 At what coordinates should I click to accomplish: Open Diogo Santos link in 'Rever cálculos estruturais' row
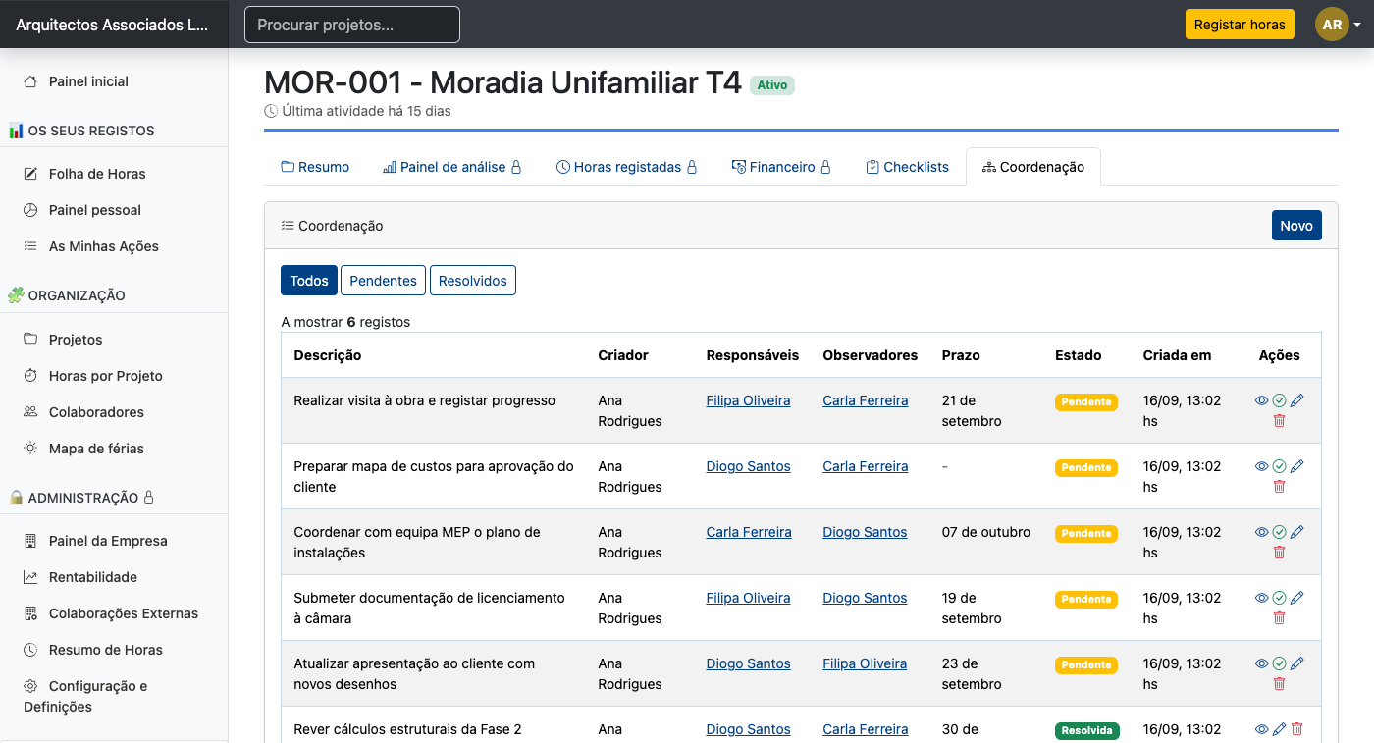(x=748, y=729)
